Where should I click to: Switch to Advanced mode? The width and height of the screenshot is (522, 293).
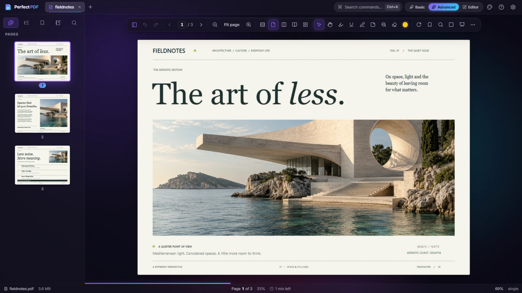444,7
